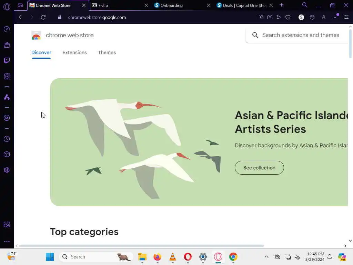Show hidden system tray icons

pyautogui.click(x=266, y=257)
